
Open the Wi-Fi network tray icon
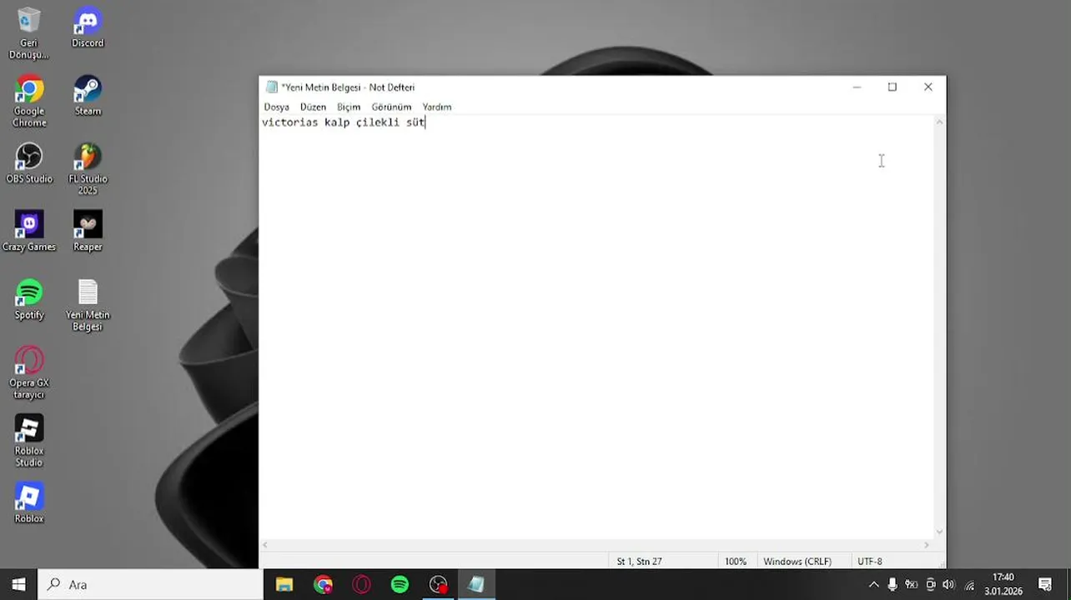click(x=969, y=584)
